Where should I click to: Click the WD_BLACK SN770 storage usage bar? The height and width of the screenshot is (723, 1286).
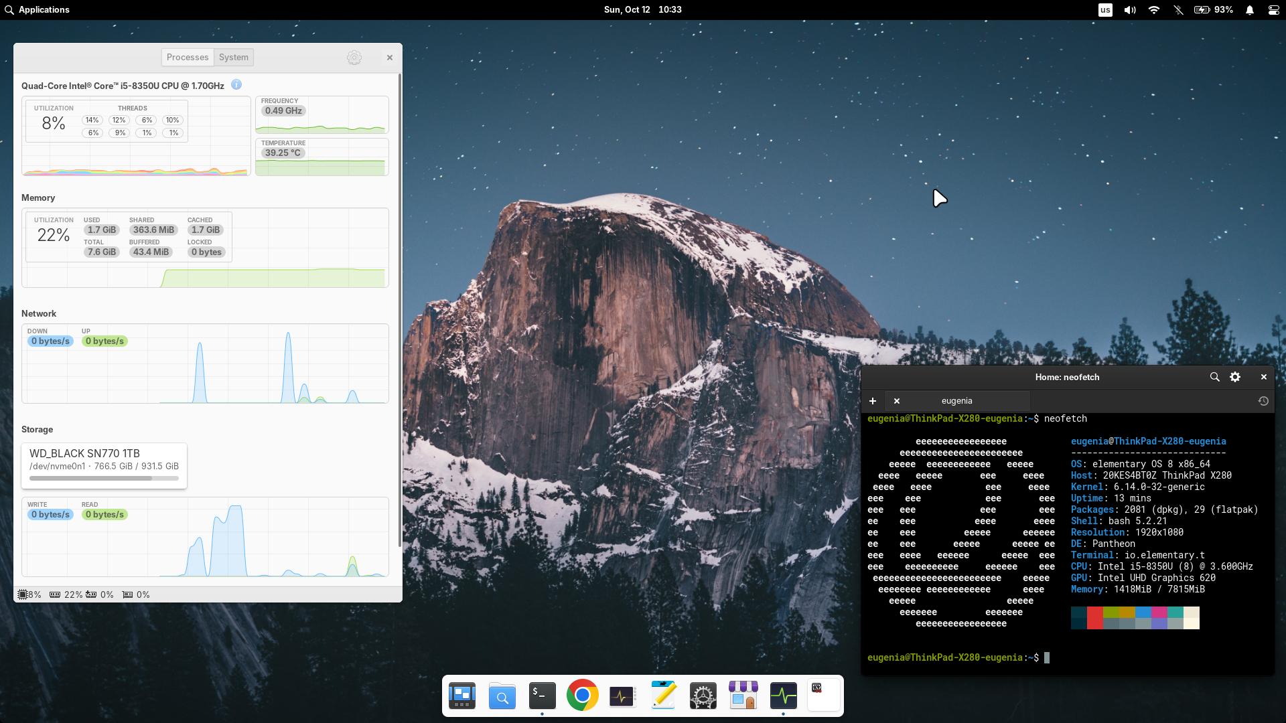coord(104,478)
